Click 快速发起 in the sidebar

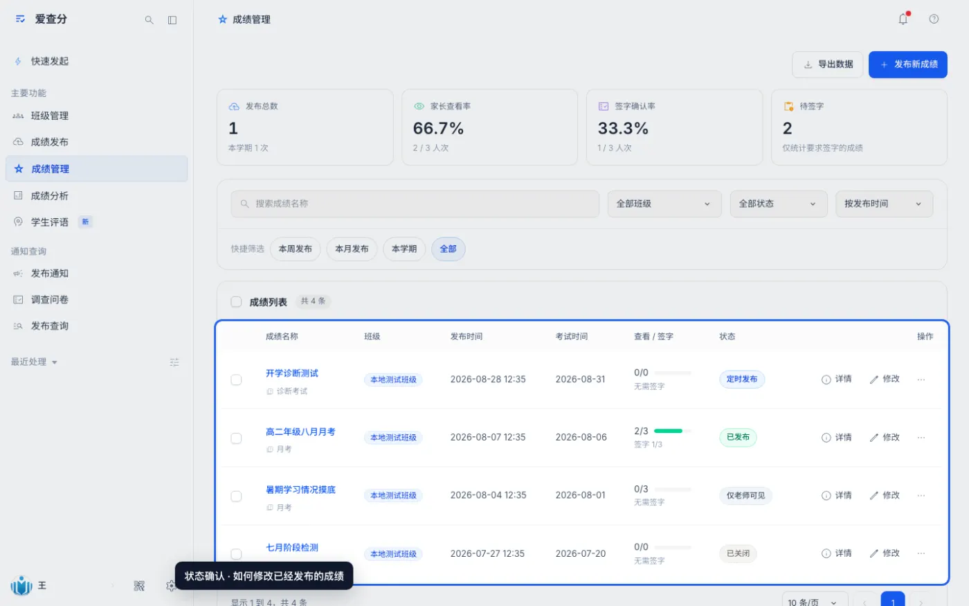point(96,62)
